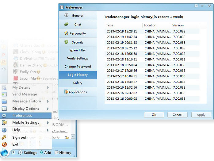Click Cancel to dismiss Preferences
This screenshot has height=161, width=214.
177,115
